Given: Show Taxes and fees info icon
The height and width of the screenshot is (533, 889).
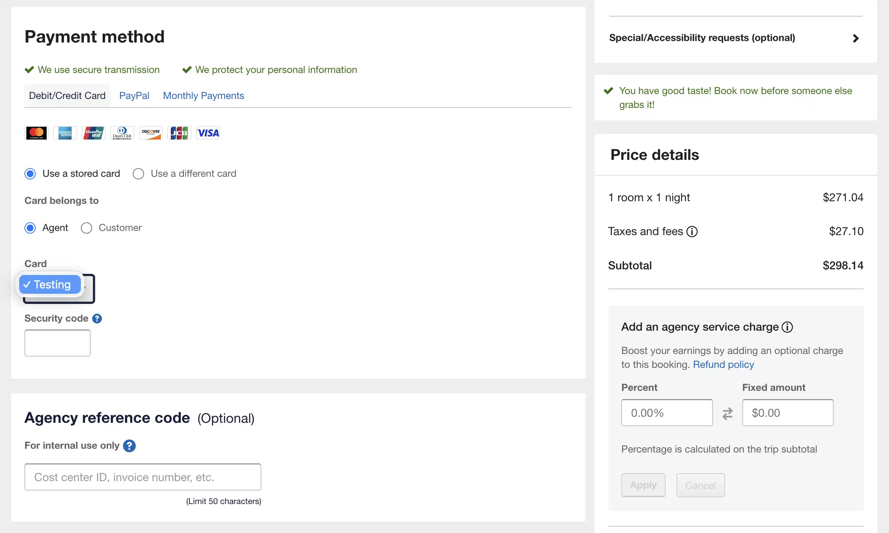Looking at the screenshot, I should 692,232.
